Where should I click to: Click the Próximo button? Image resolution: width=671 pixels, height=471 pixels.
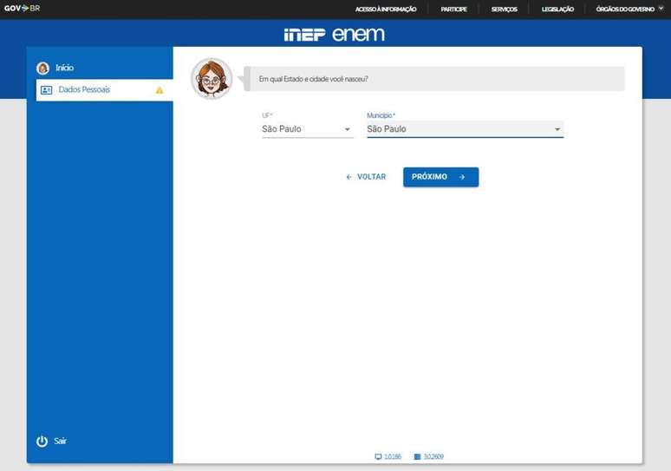pos(440,177)
